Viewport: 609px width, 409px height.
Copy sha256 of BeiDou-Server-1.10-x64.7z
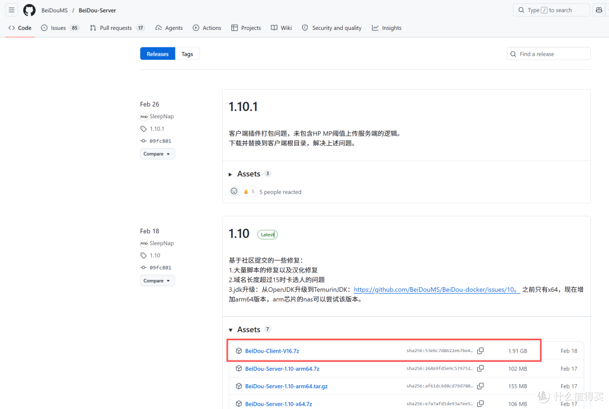pyautogui.click(x=480, y=403)
